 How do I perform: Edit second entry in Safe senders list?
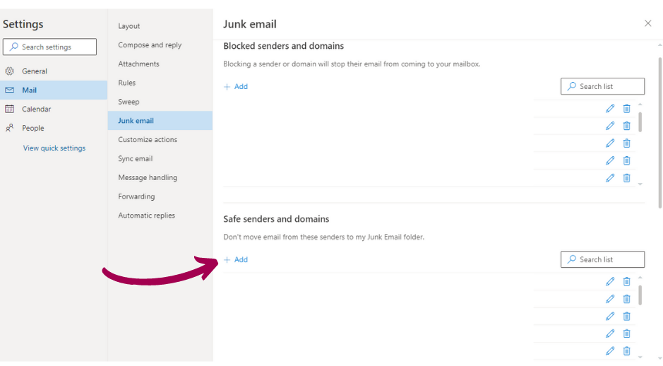coord(610,299)
